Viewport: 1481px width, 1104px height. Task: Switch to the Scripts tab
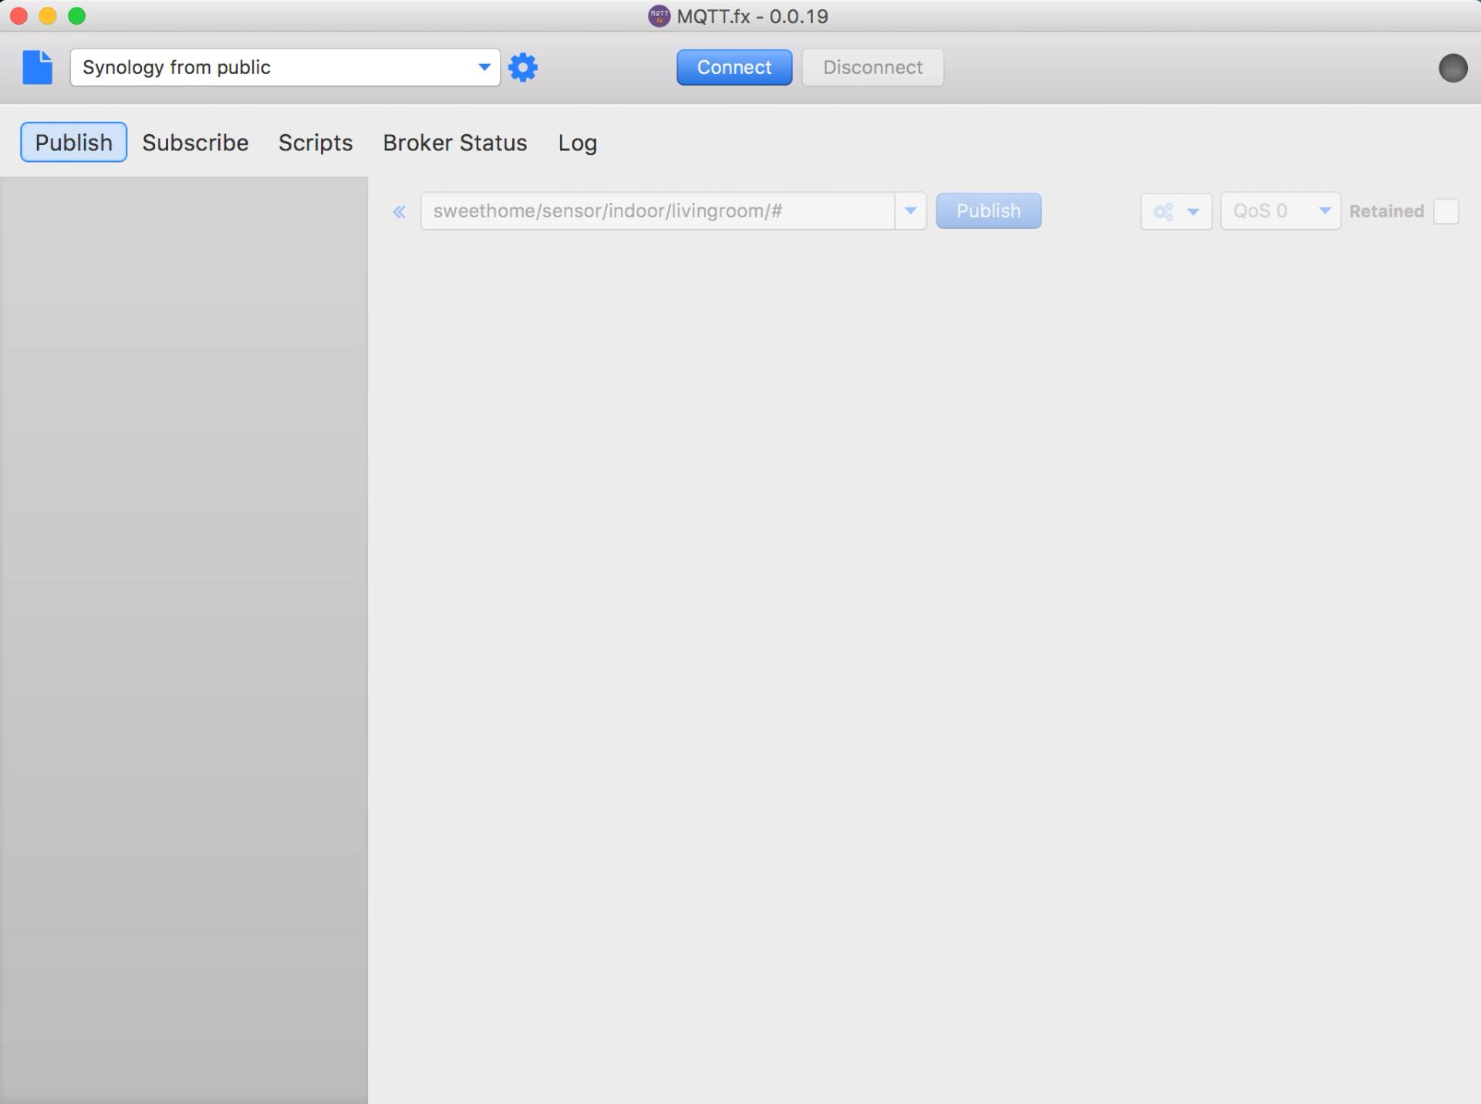[x=315, y=143]
